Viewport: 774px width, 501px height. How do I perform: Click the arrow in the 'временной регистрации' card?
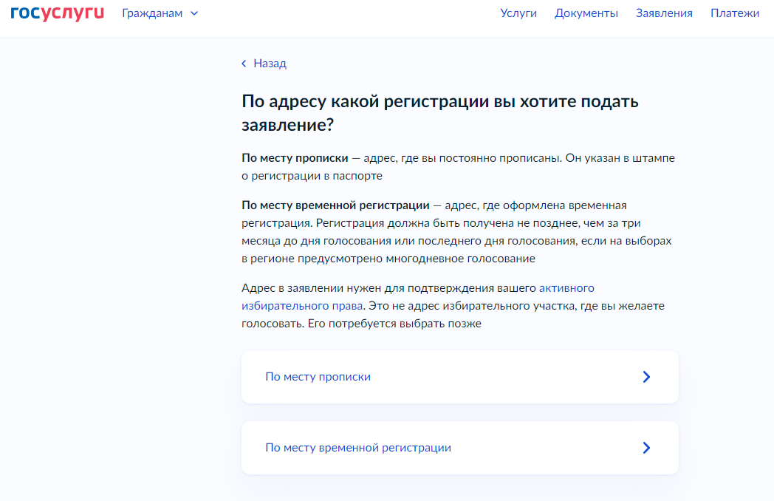tap(646, 448)
